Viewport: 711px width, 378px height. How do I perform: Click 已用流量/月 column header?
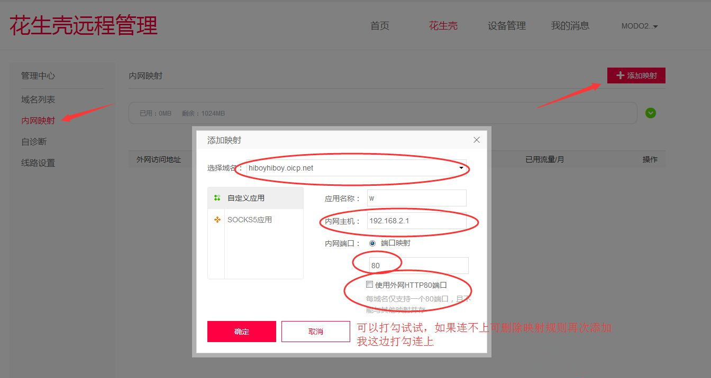click(x=545, y=159)
